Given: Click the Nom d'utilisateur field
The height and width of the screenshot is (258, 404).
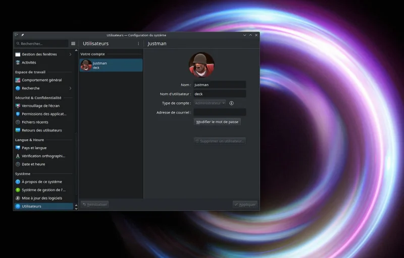Looking at the screenshot, I should [220, 94].
